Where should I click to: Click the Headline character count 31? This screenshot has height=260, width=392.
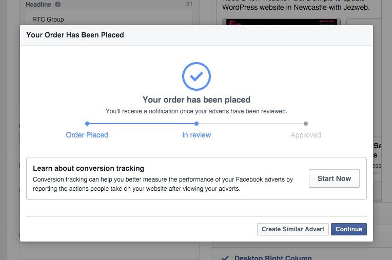[189, 5]
